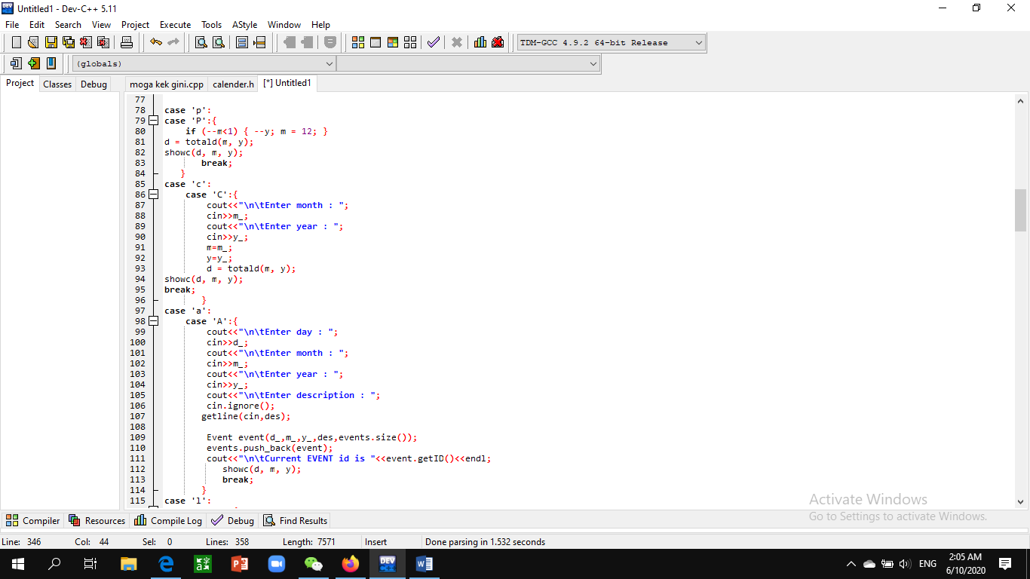Click the editor scrollbar up arrow

(x=1021, y=101)
